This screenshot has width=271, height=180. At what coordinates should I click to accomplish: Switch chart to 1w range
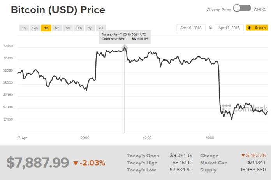[x=57, y=28]
